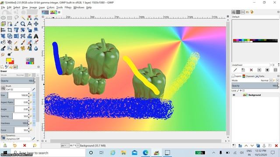
Task: Select the Ellipse Select tool
Action: [3, 18]
